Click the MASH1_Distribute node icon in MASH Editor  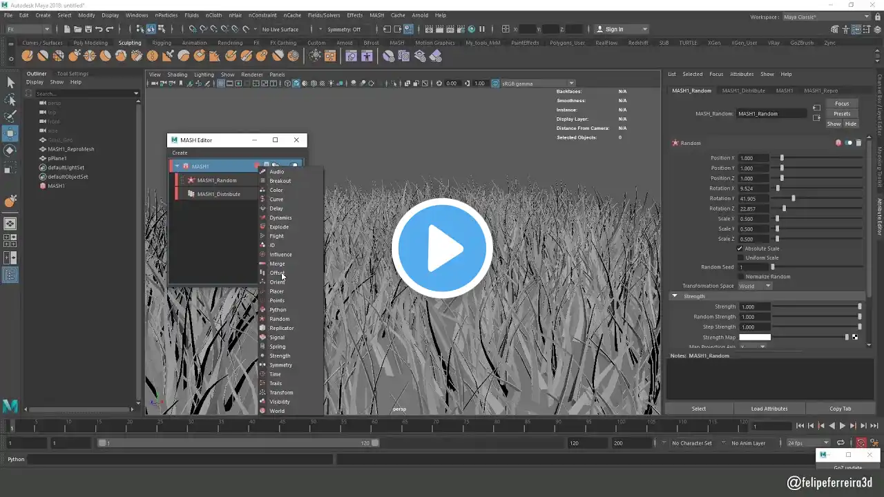tap(191, 194)
